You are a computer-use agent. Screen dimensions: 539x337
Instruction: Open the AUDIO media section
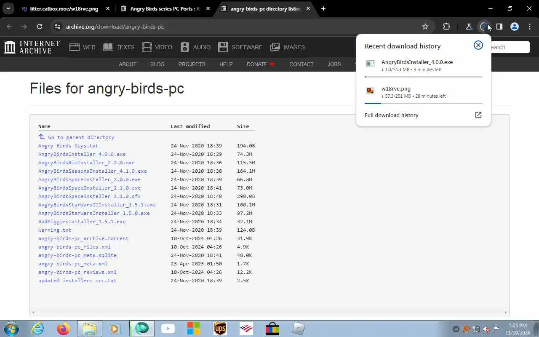pos(195,47)
